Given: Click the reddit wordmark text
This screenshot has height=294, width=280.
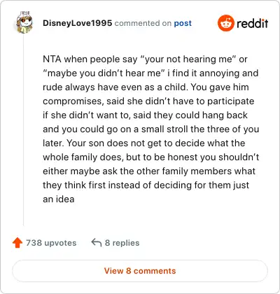Looking at the screenshot, I should tap(253, 23).
